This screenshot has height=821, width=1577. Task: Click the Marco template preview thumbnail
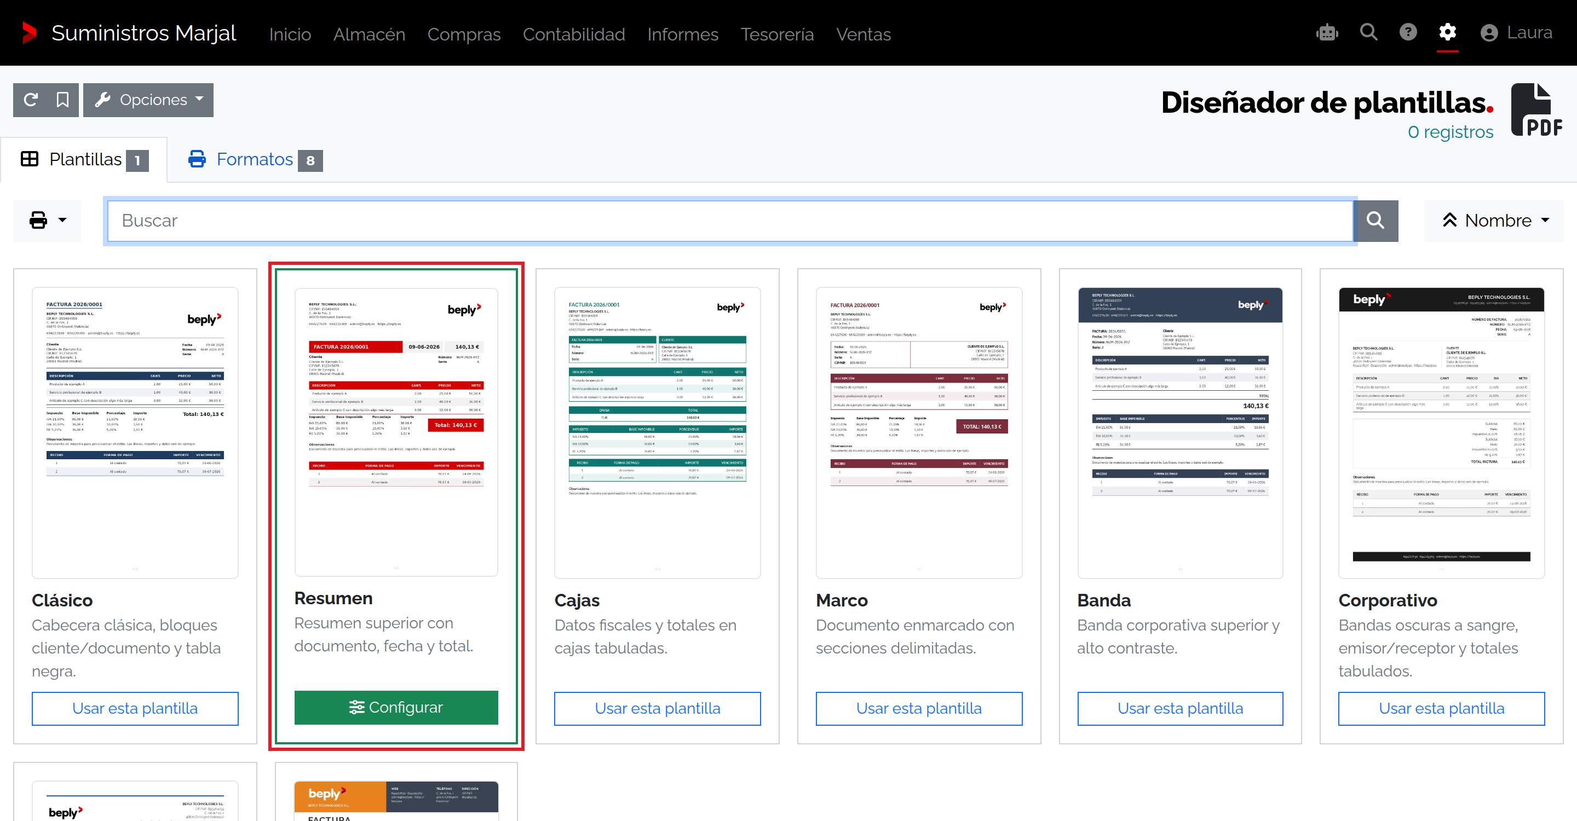[x=919, y=432]
